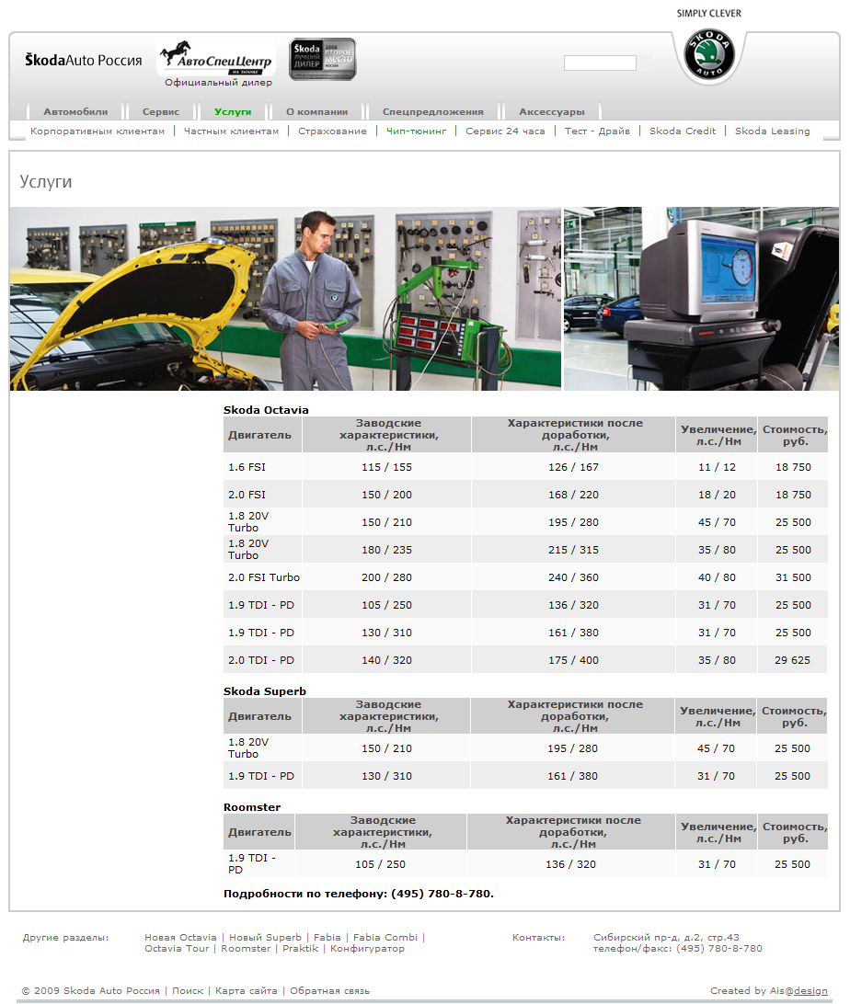Click the Официальный дилер caption
Image resolution: width=850 pixels, height=1004 pixels.
click(x=218, y=82)
